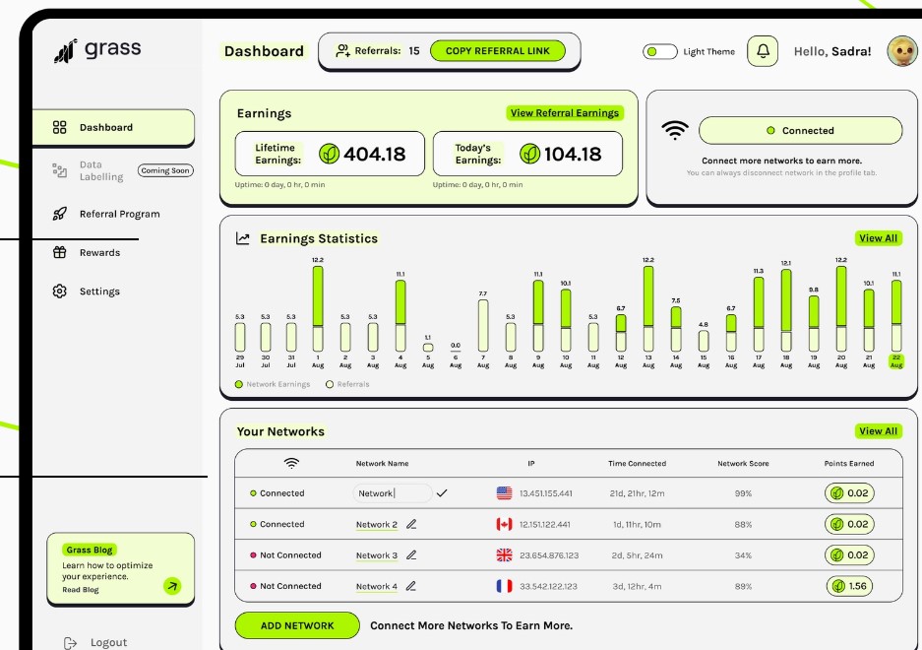Image resolution: width=922 pixels, height=650 pixels.
Task: Select the highlighted 22 Aug bar
Action: [x=896, y=315]
